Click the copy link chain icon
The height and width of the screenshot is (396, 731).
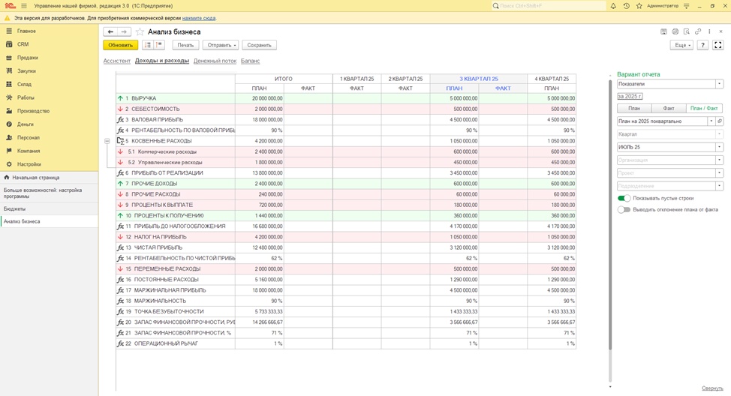click(x=698, y=32)
